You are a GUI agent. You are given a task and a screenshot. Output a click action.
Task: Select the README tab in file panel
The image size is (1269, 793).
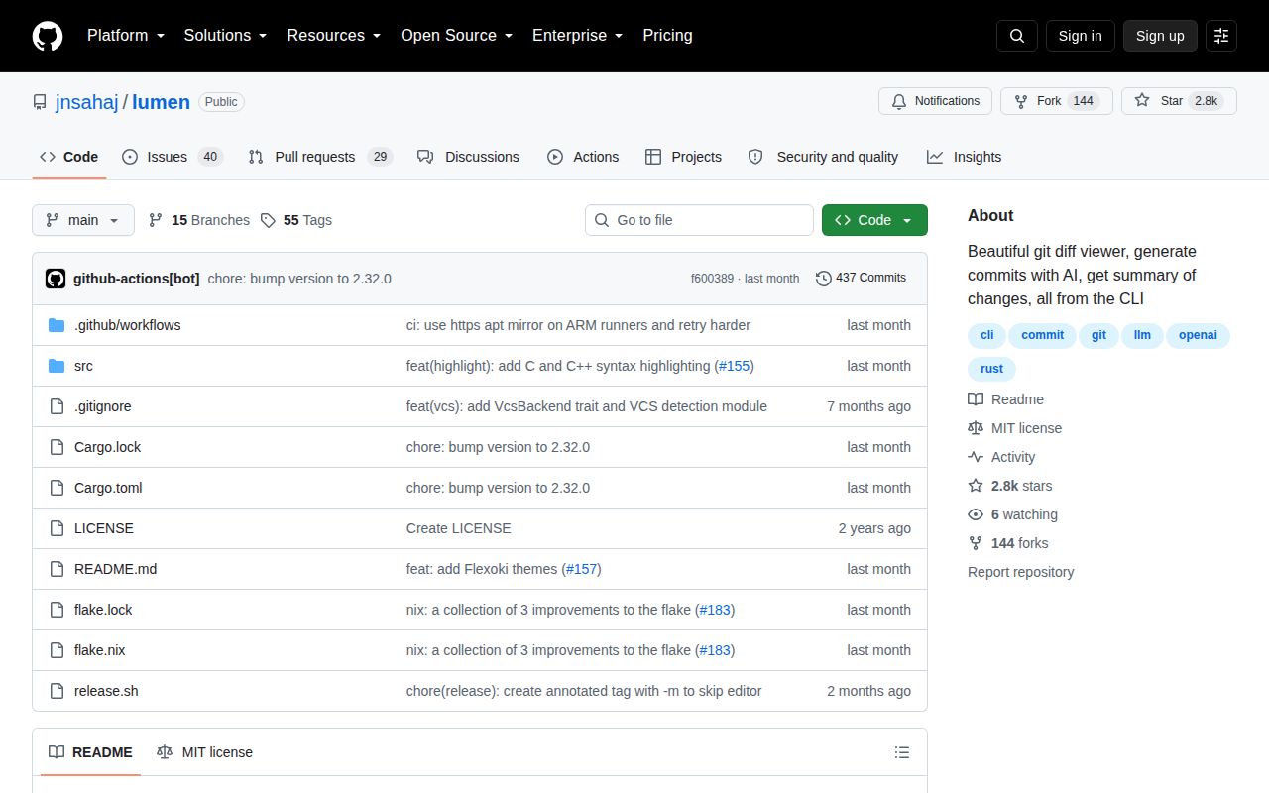(x=90, y=752)
